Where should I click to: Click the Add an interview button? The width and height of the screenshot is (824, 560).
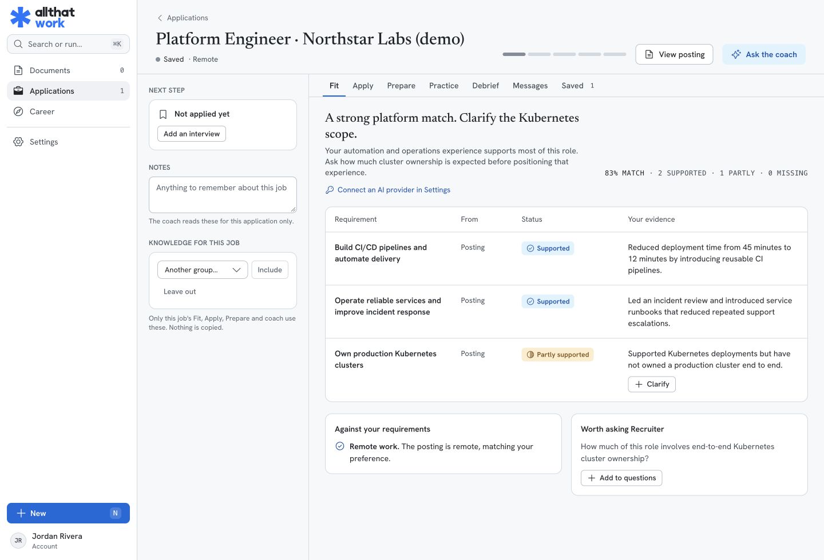(x=192, y=134)
